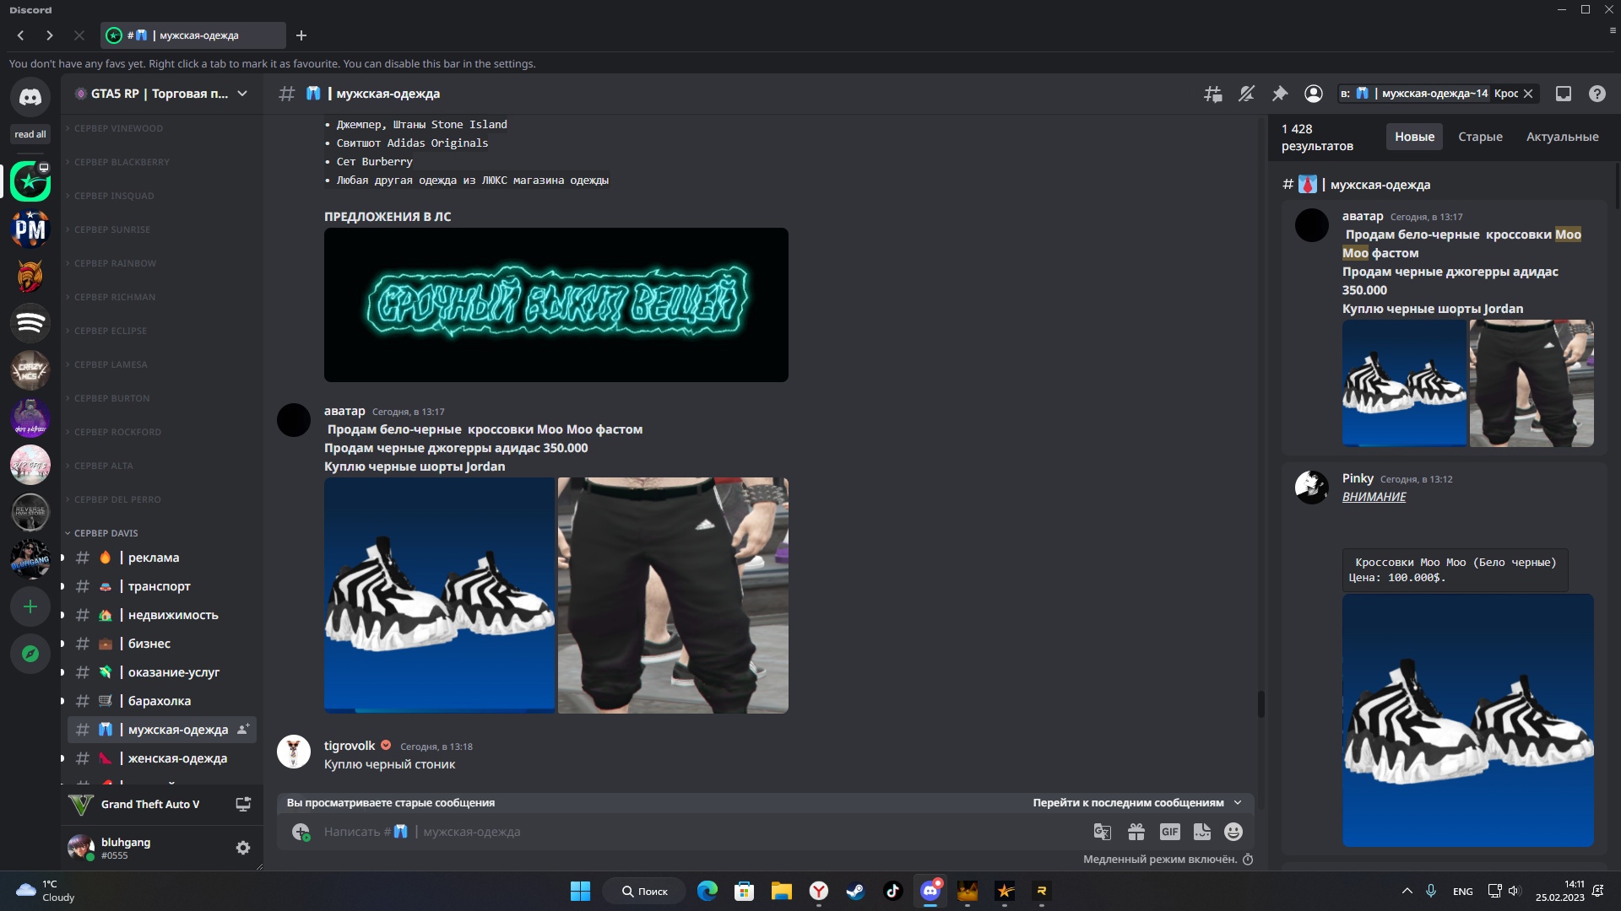Viewport: 1621px width, 911px height.
Task: Open the sticker picker icon
Action: pos(1202,832)
